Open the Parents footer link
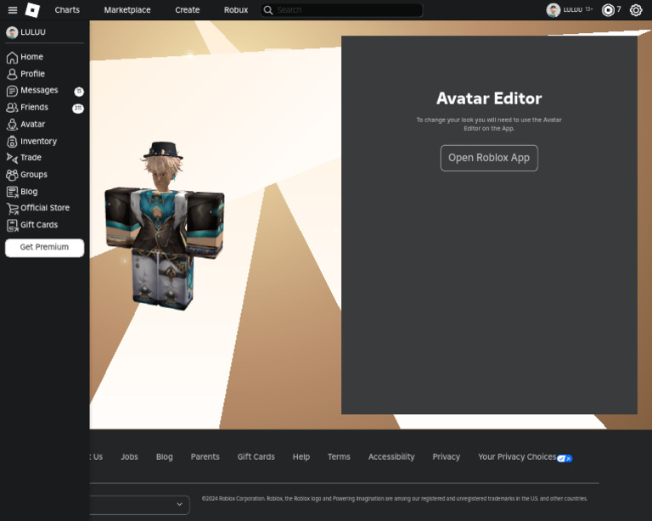Screen dimensions: 652x521 (x=205, y=457)
